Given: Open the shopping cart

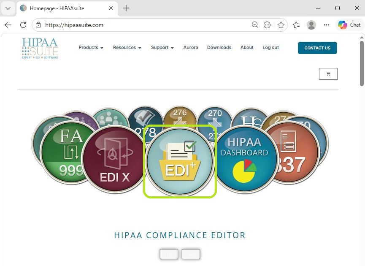Looking at the screenshot, I should coord(328,74).
